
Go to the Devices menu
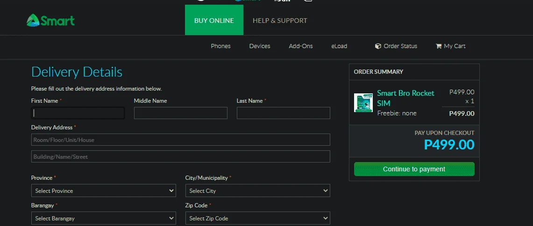tap(260, 46)
